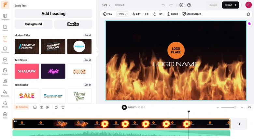The image size is (254, 139).
Task: Click the Saved status button
Action: [213, 5]
